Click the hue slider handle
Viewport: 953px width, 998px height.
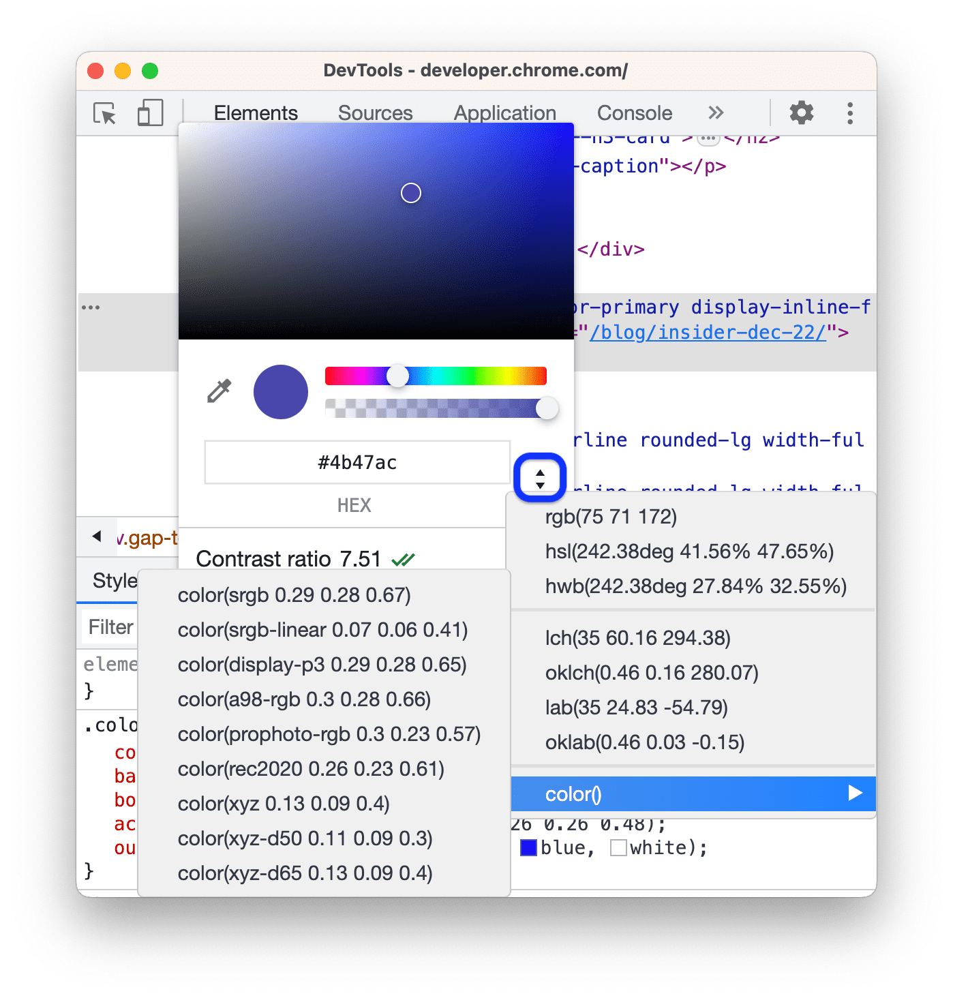click(398, 376)
